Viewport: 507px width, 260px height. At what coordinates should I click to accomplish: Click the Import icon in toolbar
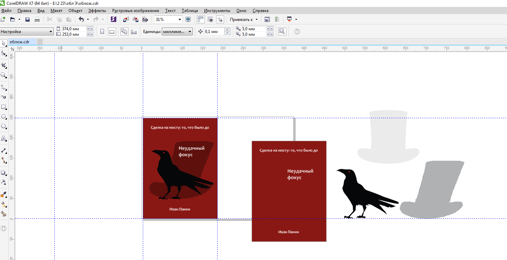click(x=126, y=20)
